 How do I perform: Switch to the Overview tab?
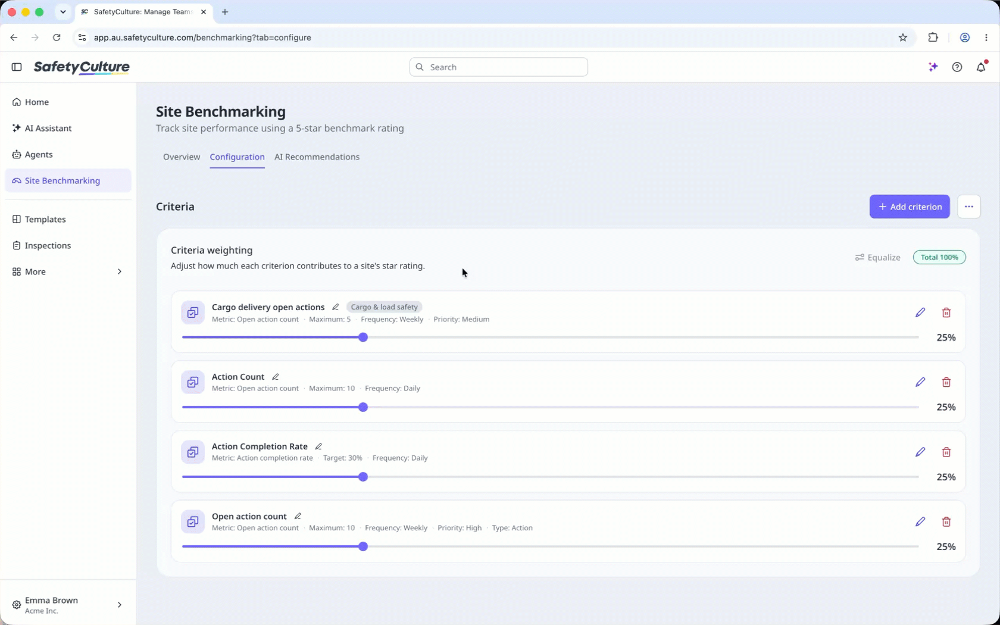coord(182,157)
